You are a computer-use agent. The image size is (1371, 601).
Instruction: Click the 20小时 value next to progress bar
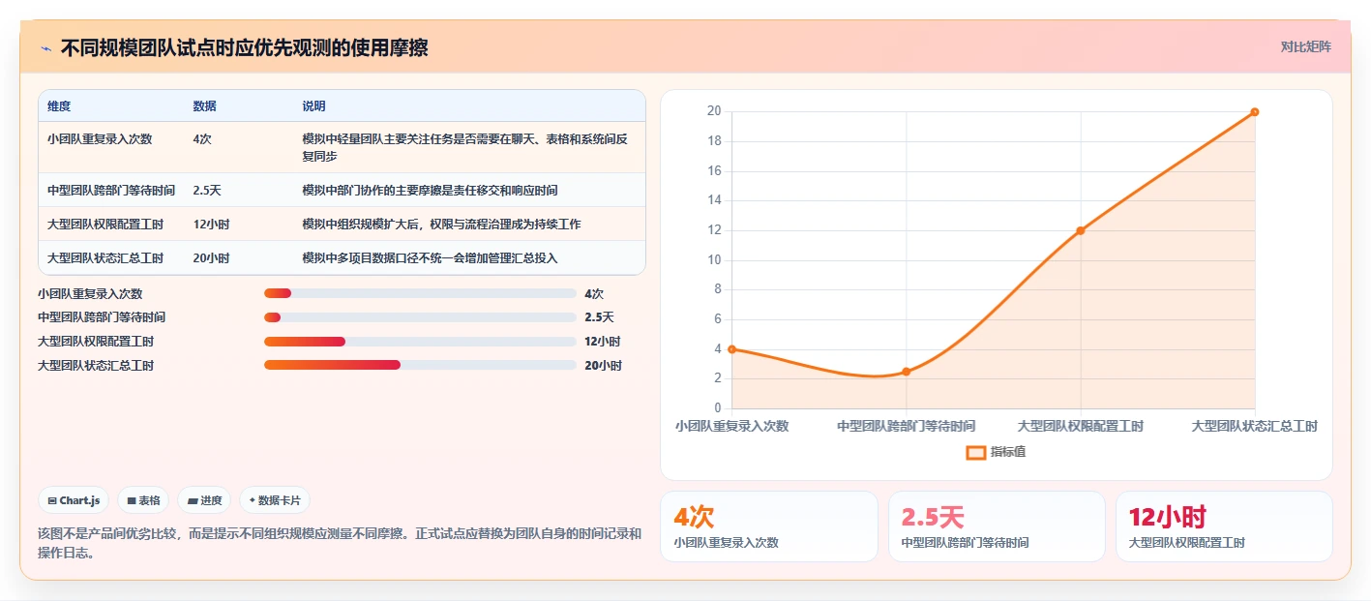(x=603, y=366)
